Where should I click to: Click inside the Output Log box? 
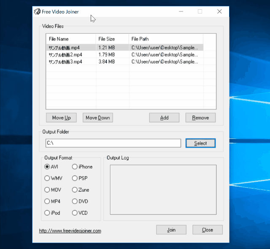[163, 189]
